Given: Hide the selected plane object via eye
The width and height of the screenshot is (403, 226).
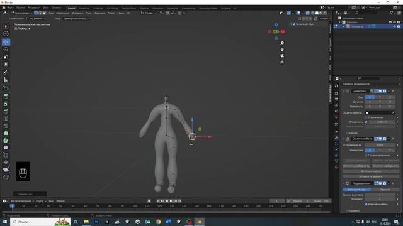Looking at the screenshot, I should pos(394,26).
